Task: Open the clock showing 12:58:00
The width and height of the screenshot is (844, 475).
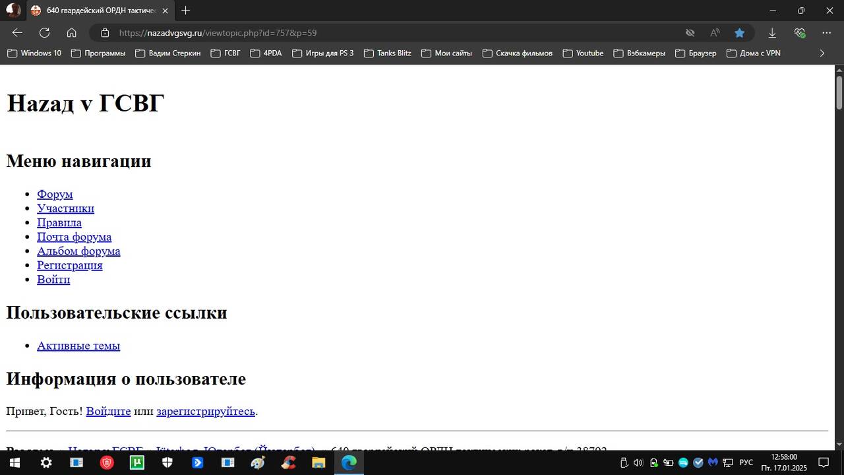Action: pos(784,462)
